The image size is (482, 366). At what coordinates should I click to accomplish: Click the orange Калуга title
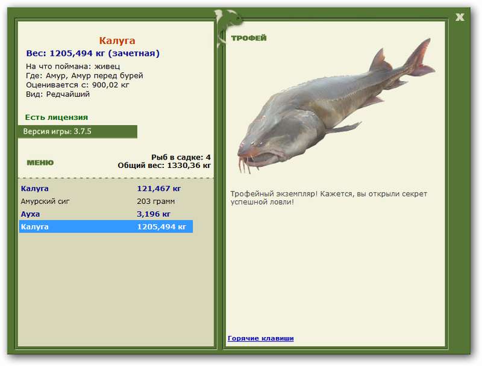[117, 40]
